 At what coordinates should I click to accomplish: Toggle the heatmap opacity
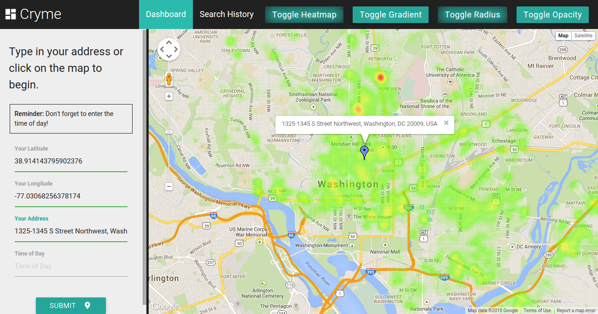point(552,15)
